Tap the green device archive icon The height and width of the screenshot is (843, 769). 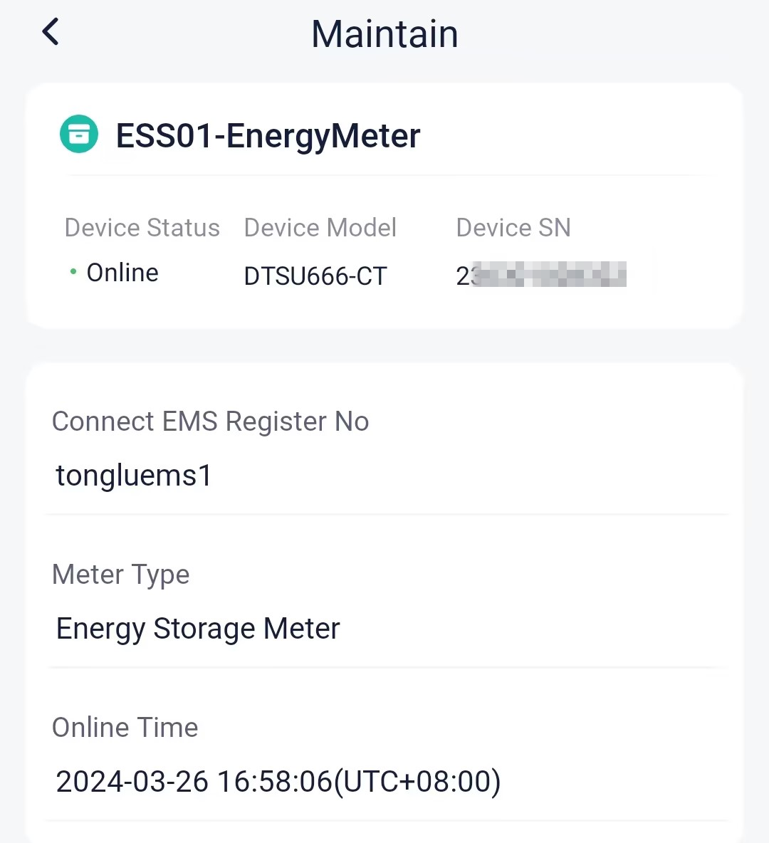79,135
